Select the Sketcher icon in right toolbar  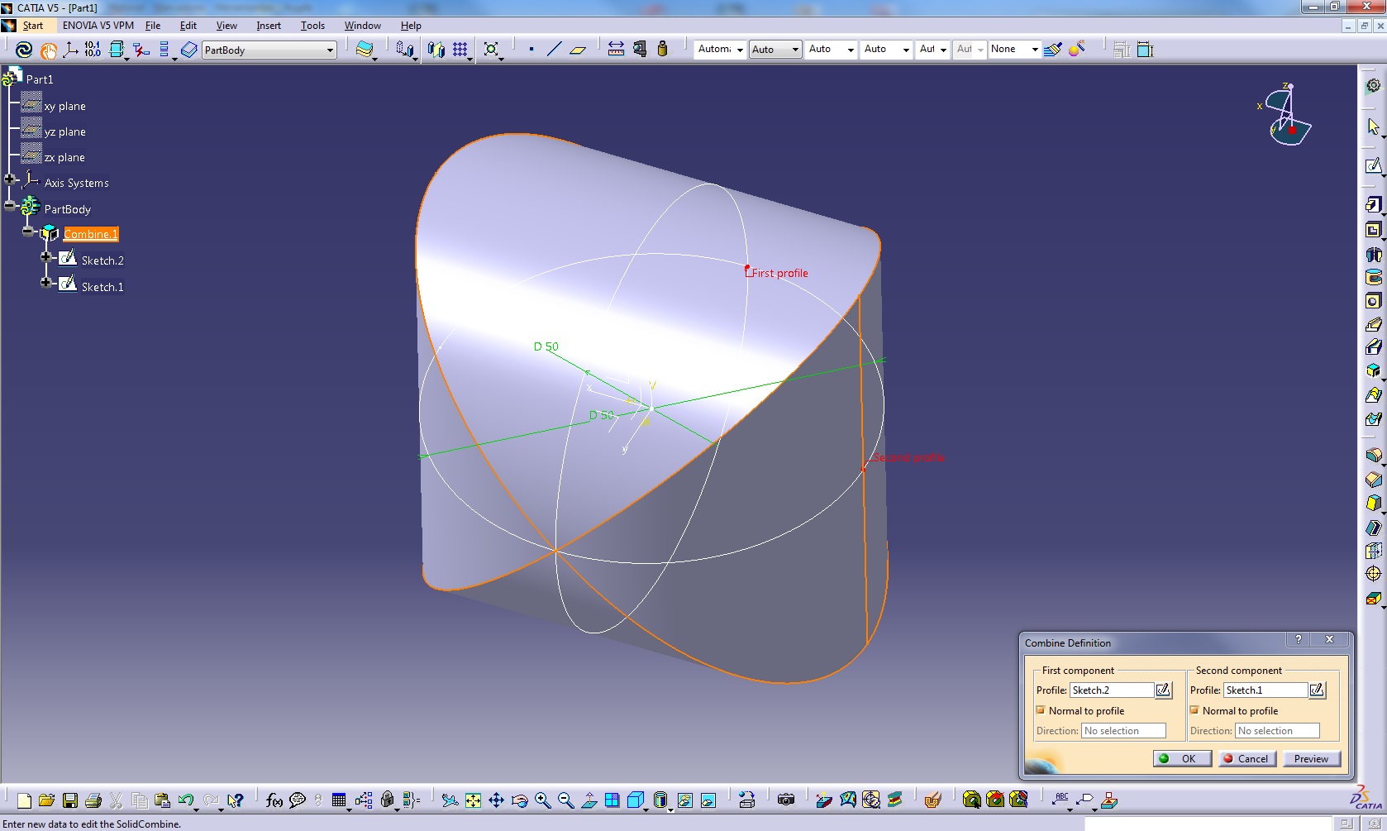(x=1373, y=165)
